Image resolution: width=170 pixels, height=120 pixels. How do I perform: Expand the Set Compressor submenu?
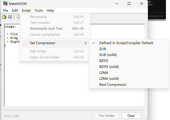coord(55,43)
